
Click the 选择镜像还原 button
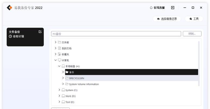[x=167, y=19]
